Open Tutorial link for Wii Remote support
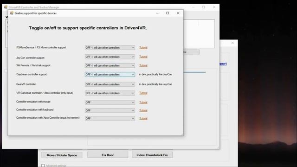This screenshot has width=297, height=167. [x=143, y=65]
